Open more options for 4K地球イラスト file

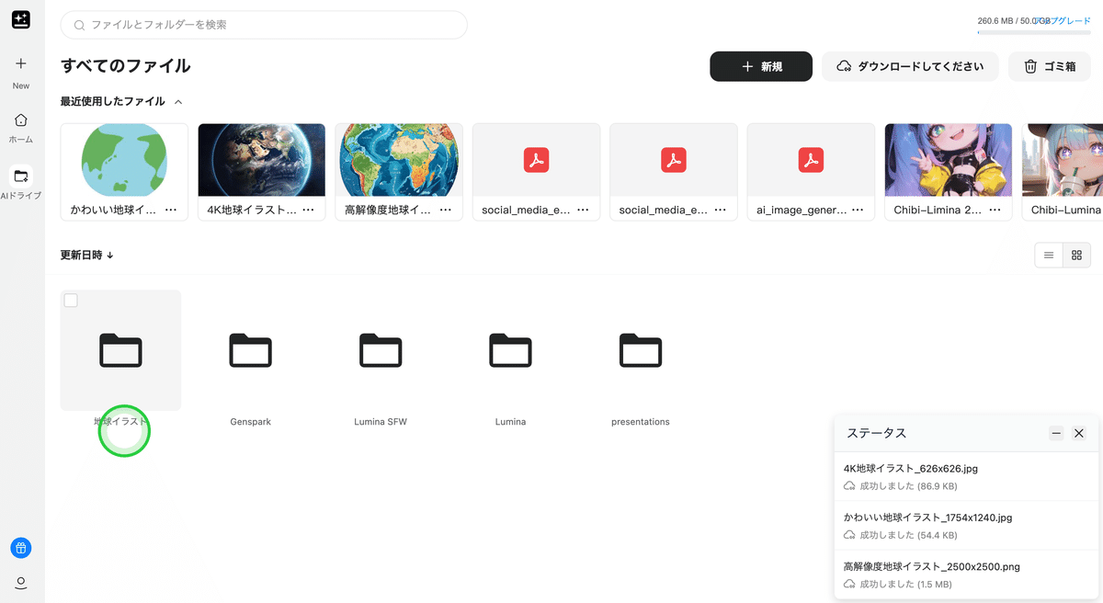pyautogui.click(x=308, y=210)
